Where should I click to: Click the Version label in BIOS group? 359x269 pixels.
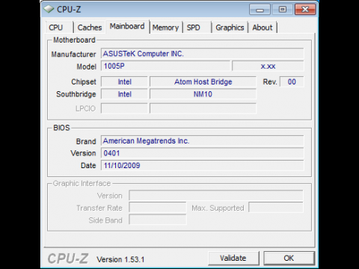tap(83, 153)
